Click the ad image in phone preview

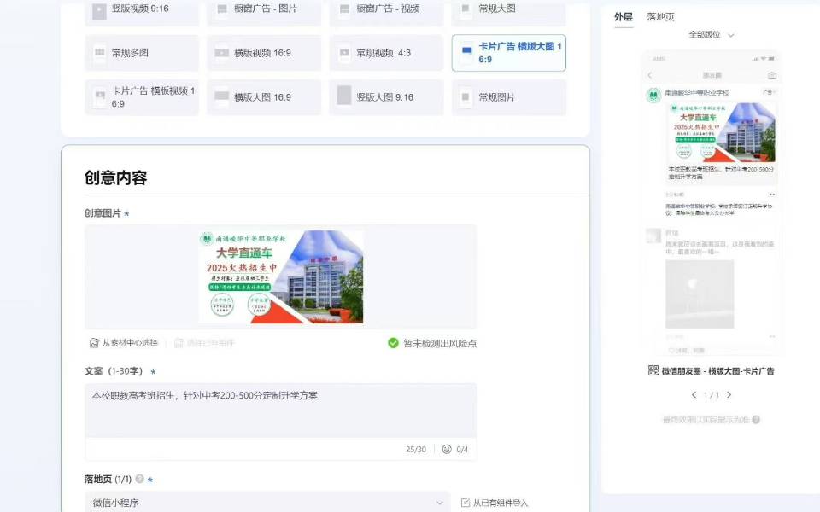click(x=721, y=132)
